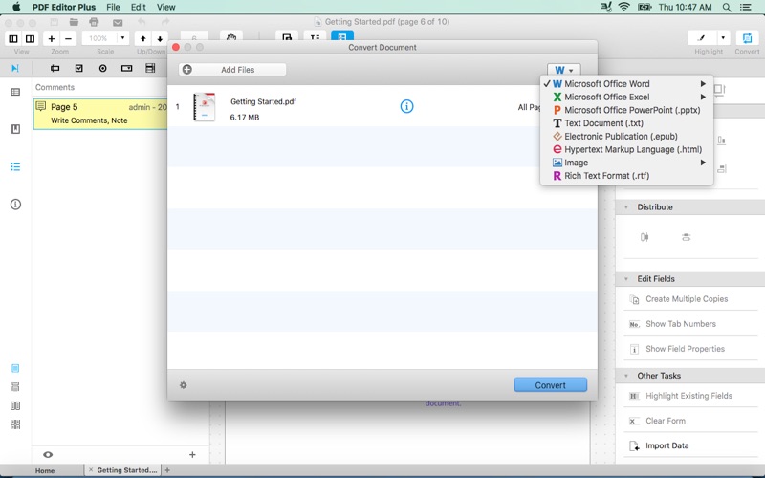Switch to the Home tab
Screen dimensions: 765x478
click(x=45, y=470)
